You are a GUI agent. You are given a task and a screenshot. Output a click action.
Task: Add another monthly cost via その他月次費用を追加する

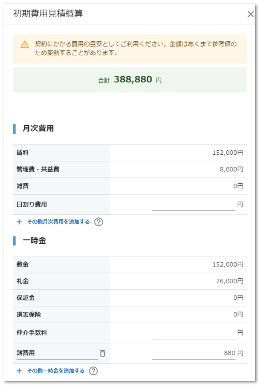click(58, 222)
